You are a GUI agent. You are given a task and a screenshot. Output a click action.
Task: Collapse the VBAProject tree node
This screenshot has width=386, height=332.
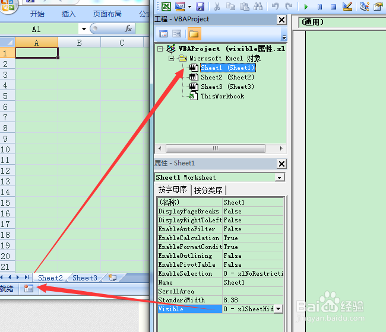(x=160, y=49)
